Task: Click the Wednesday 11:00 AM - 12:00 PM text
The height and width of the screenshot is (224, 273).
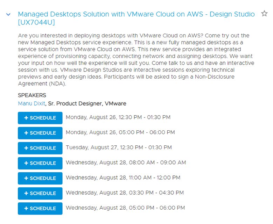Action: [x=123, y=178]
